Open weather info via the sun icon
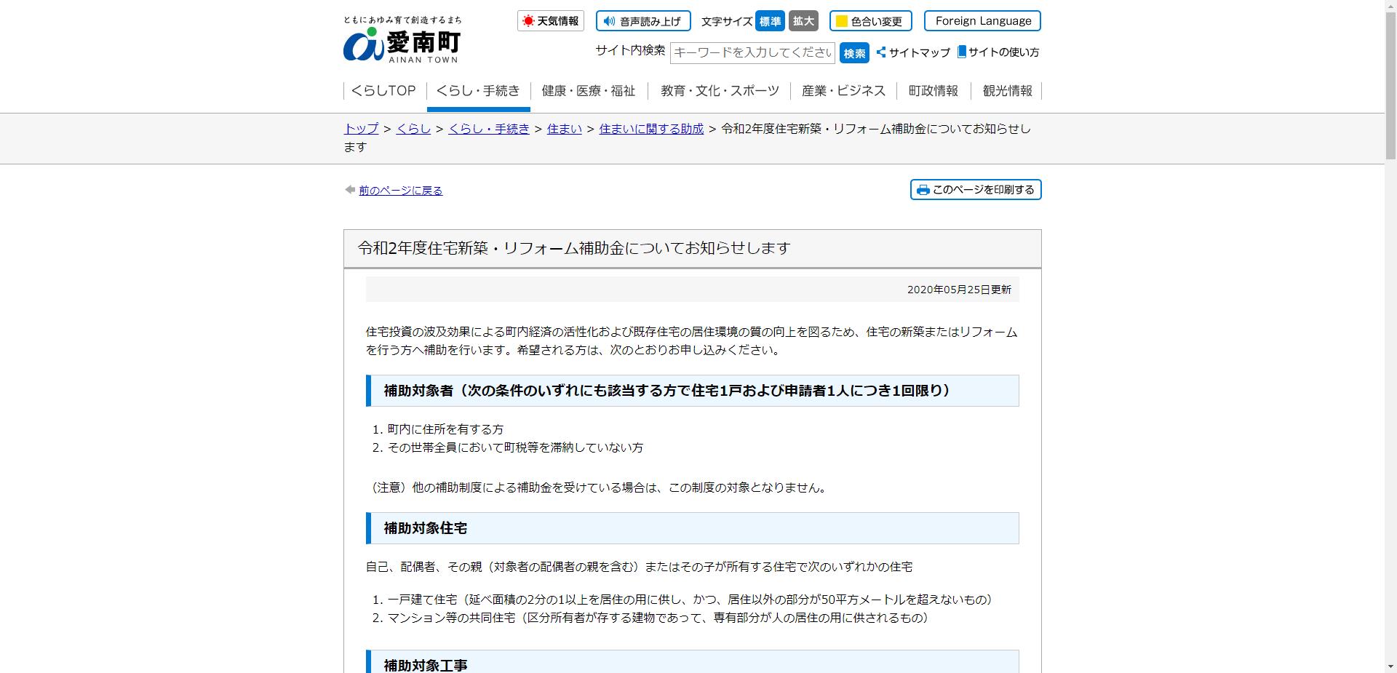Screen dimensions: 1397x673 (530, 21)
